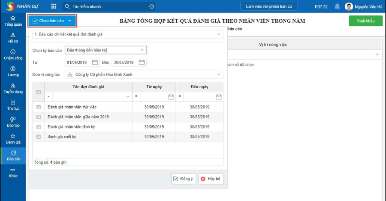Toggle the select-all checkbox in table header
Screen dimensions: 386x201
39,92
